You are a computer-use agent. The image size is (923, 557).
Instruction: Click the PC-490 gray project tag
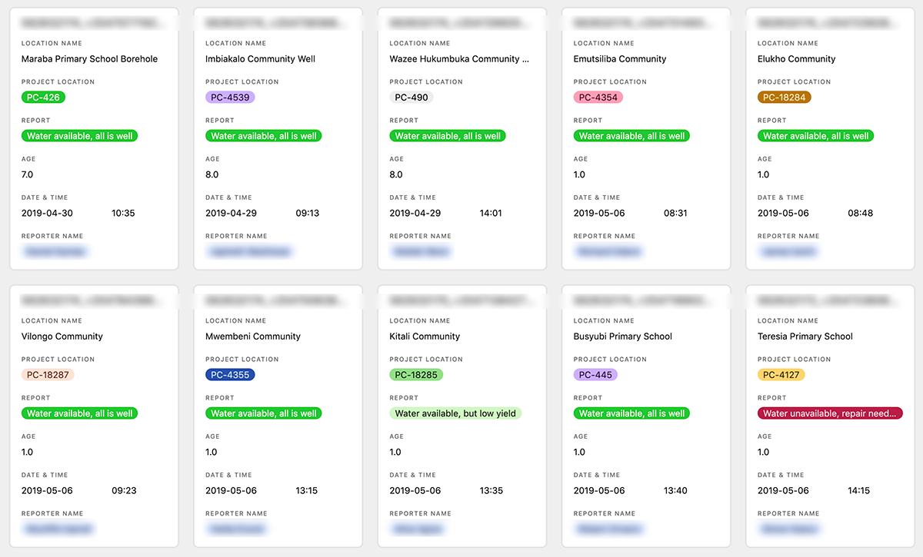pyautogui.click(x=412, y=98)
